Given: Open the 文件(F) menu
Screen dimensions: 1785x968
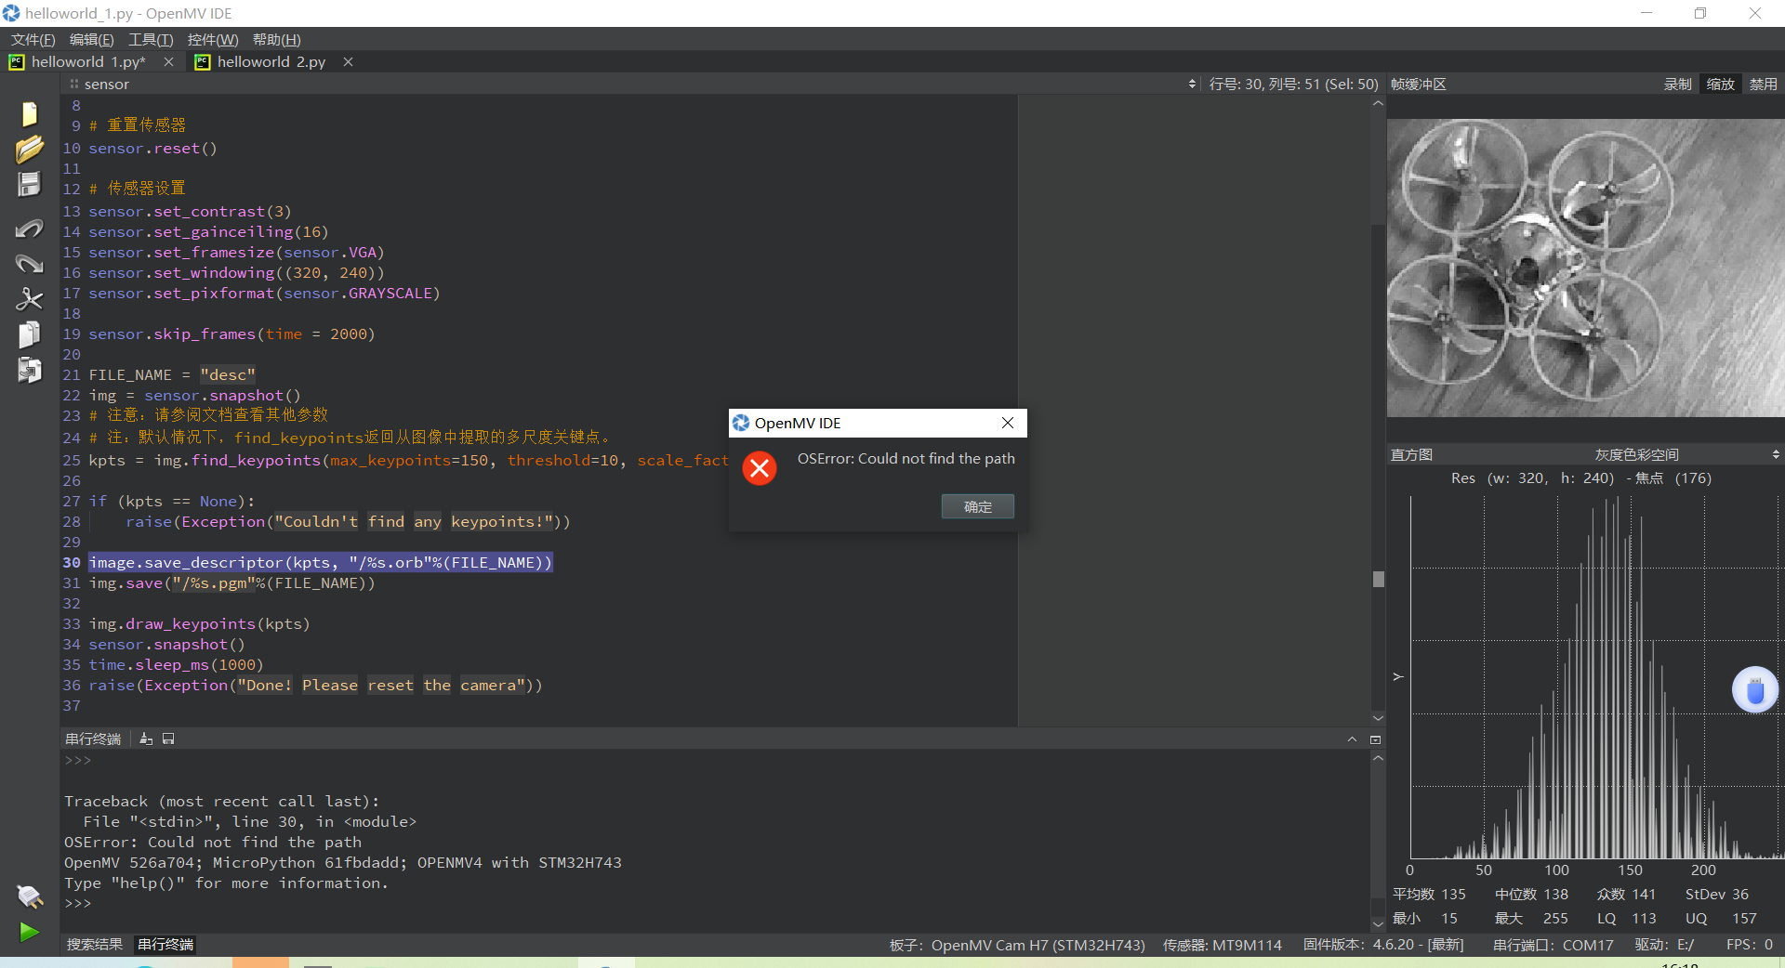Looking at the screenshot, I should coord(33,39).
